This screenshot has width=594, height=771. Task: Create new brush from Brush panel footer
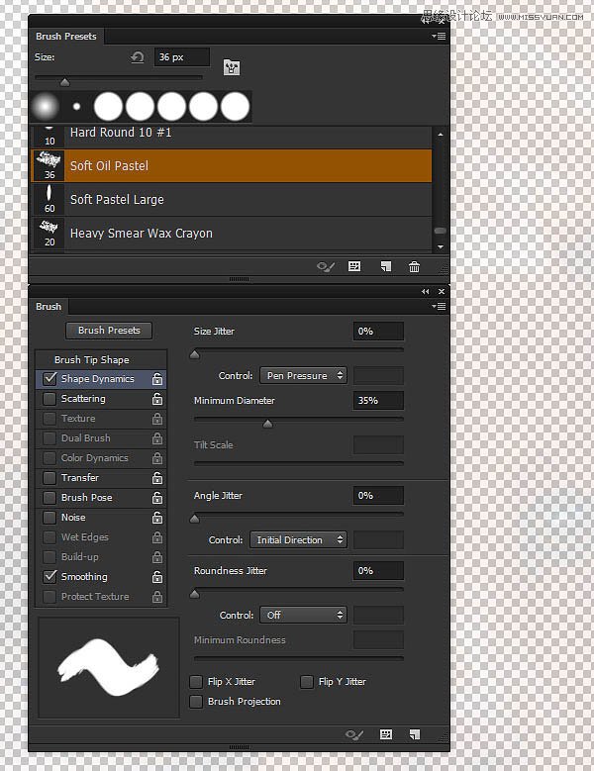tap(415, 734)
